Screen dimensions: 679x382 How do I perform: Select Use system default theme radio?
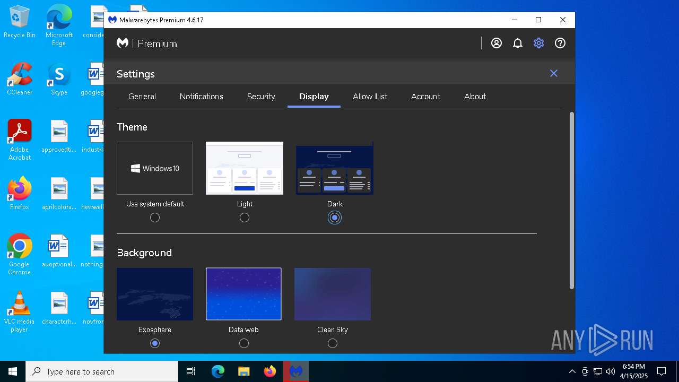pyautogui.click(x=155, y=218)
